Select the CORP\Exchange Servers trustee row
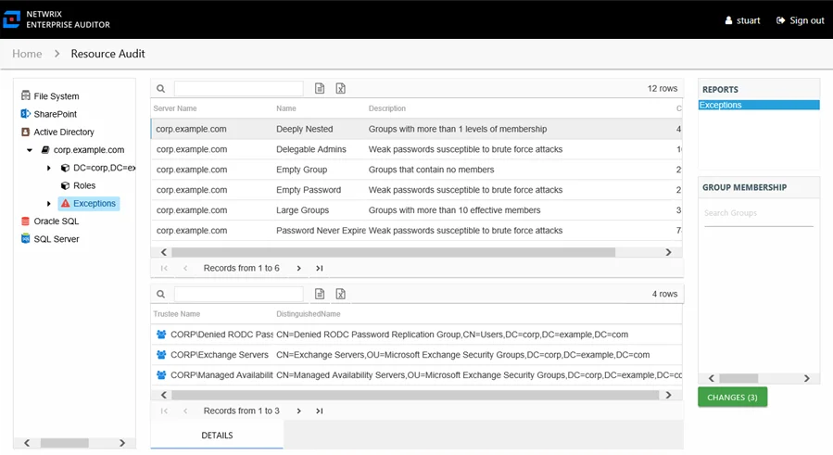Viewport: 833px width, 455px height. click(417, 355)
